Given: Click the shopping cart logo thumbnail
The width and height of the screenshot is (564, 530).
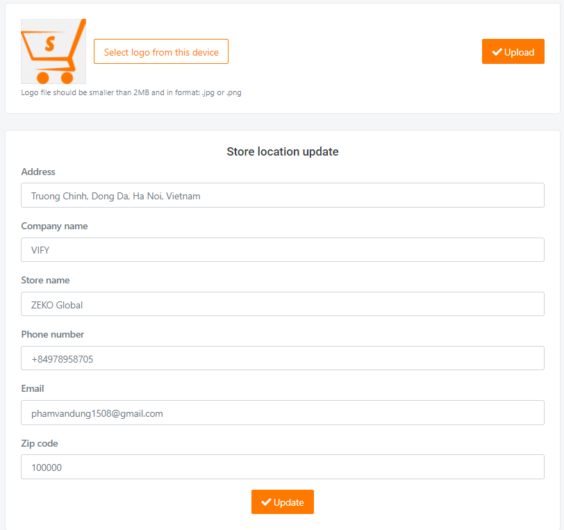Looking at the screenshot, I should 53,51.
